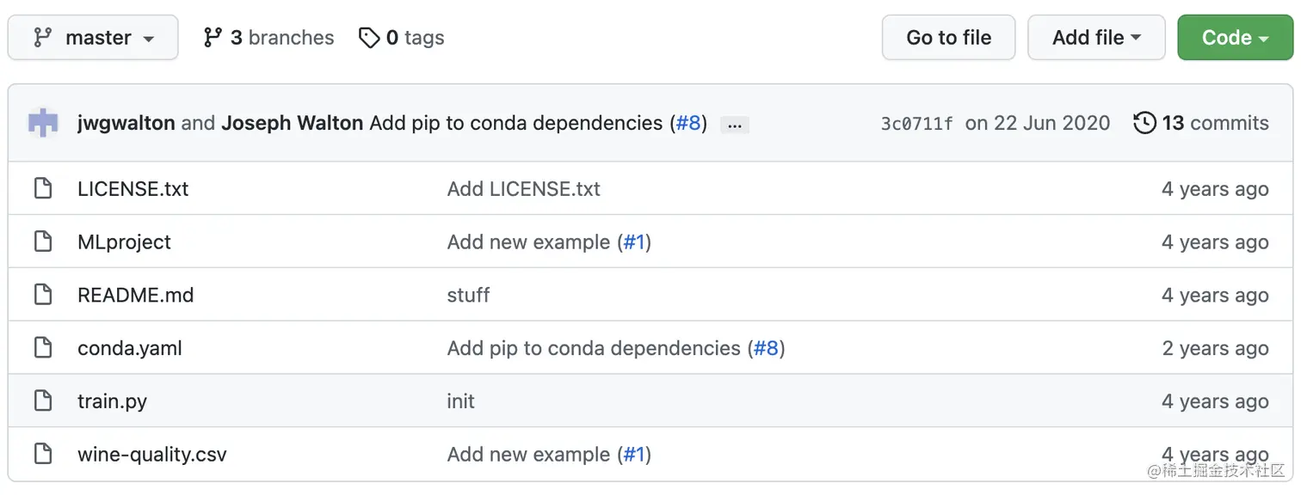Open the train.py file
Screen dimensions: 1301x495
pyautogui.click(x=112, y=401)
